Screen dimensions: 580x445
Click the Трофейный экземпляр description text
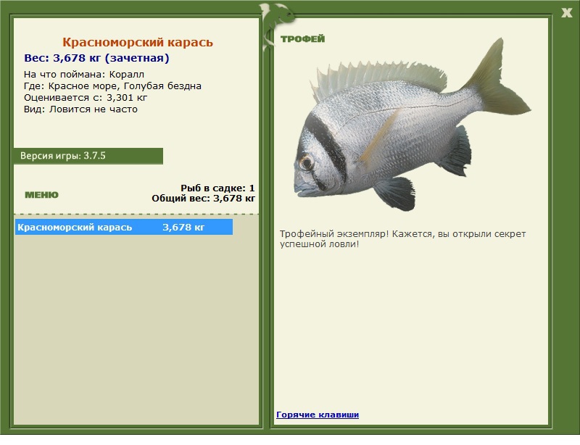tap(402, 239)
